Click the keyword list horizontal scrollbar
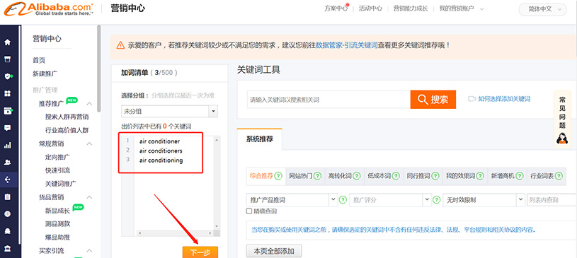The height and width of the screenshot is (258, 577). pos(176,233)
